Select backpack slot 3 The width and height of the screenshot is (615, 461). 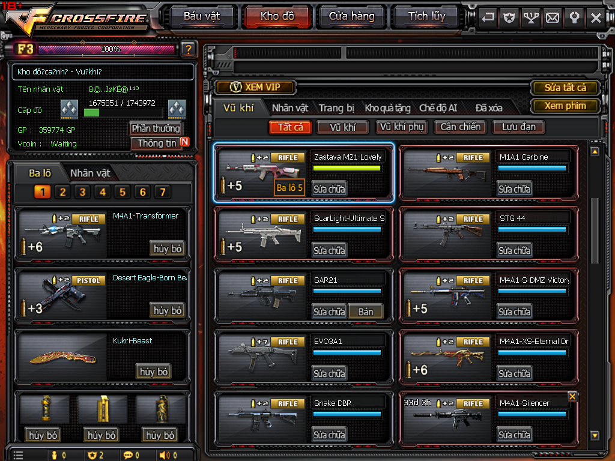pyautogui.click(x=82, y=191)
